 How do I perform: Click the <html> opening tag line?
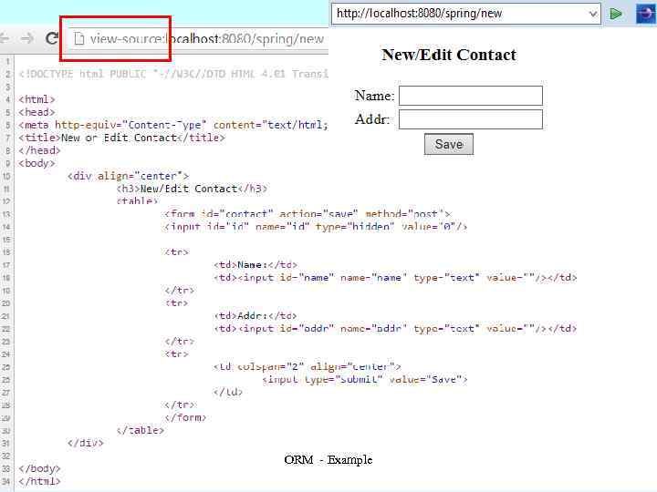[x=36, y=99]
